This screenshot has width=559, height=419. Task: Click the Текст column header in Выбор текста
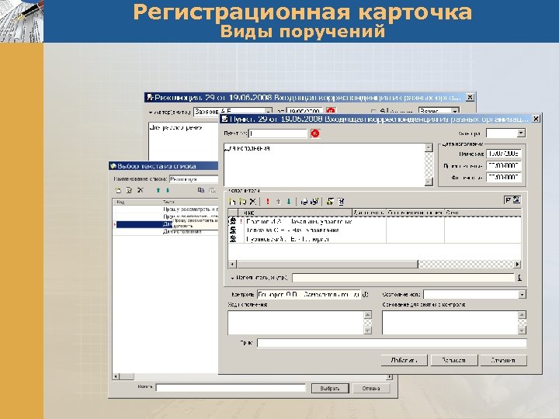tap(189, 202)
